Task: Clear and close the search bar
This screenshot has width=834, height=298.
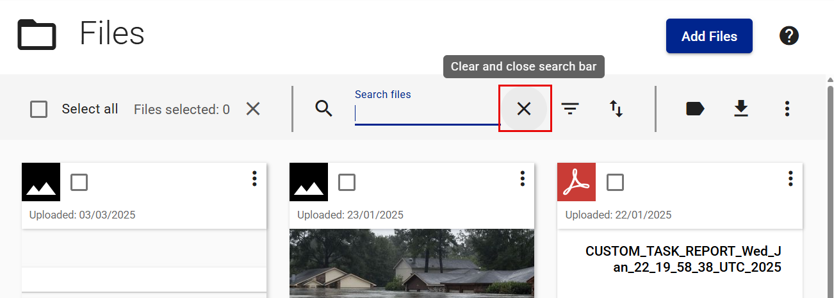Action: tap(524, 109)
